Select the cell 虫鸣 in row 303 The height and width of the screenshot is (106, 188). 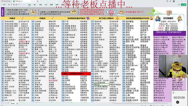pyautogui.click(x=128, y=35)
